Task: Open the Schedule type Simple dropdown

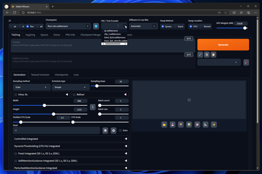Action: 71,87
